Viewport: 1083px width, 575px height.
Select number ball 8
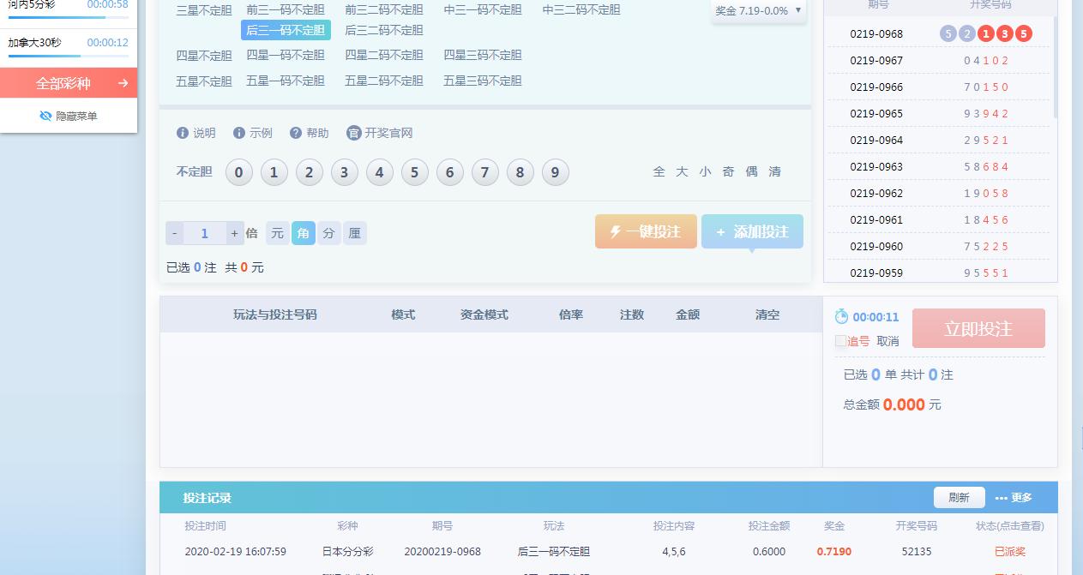pyautogui.click(x=520, y=172)
